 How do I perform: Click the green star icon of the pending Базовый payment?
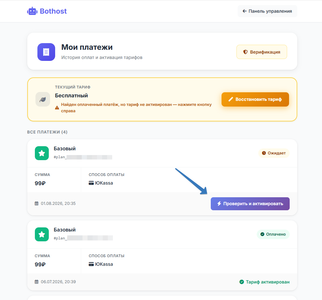pos(42,153)
